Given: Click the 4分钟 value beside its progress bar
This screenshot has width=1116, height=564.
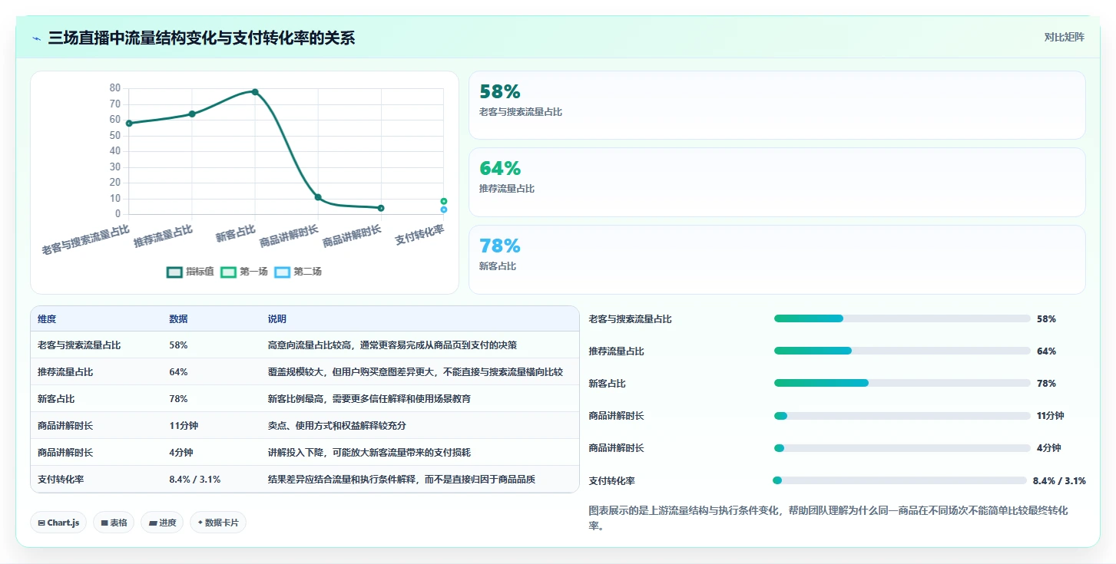Looking at the screenshot, I should [1048, 448].
